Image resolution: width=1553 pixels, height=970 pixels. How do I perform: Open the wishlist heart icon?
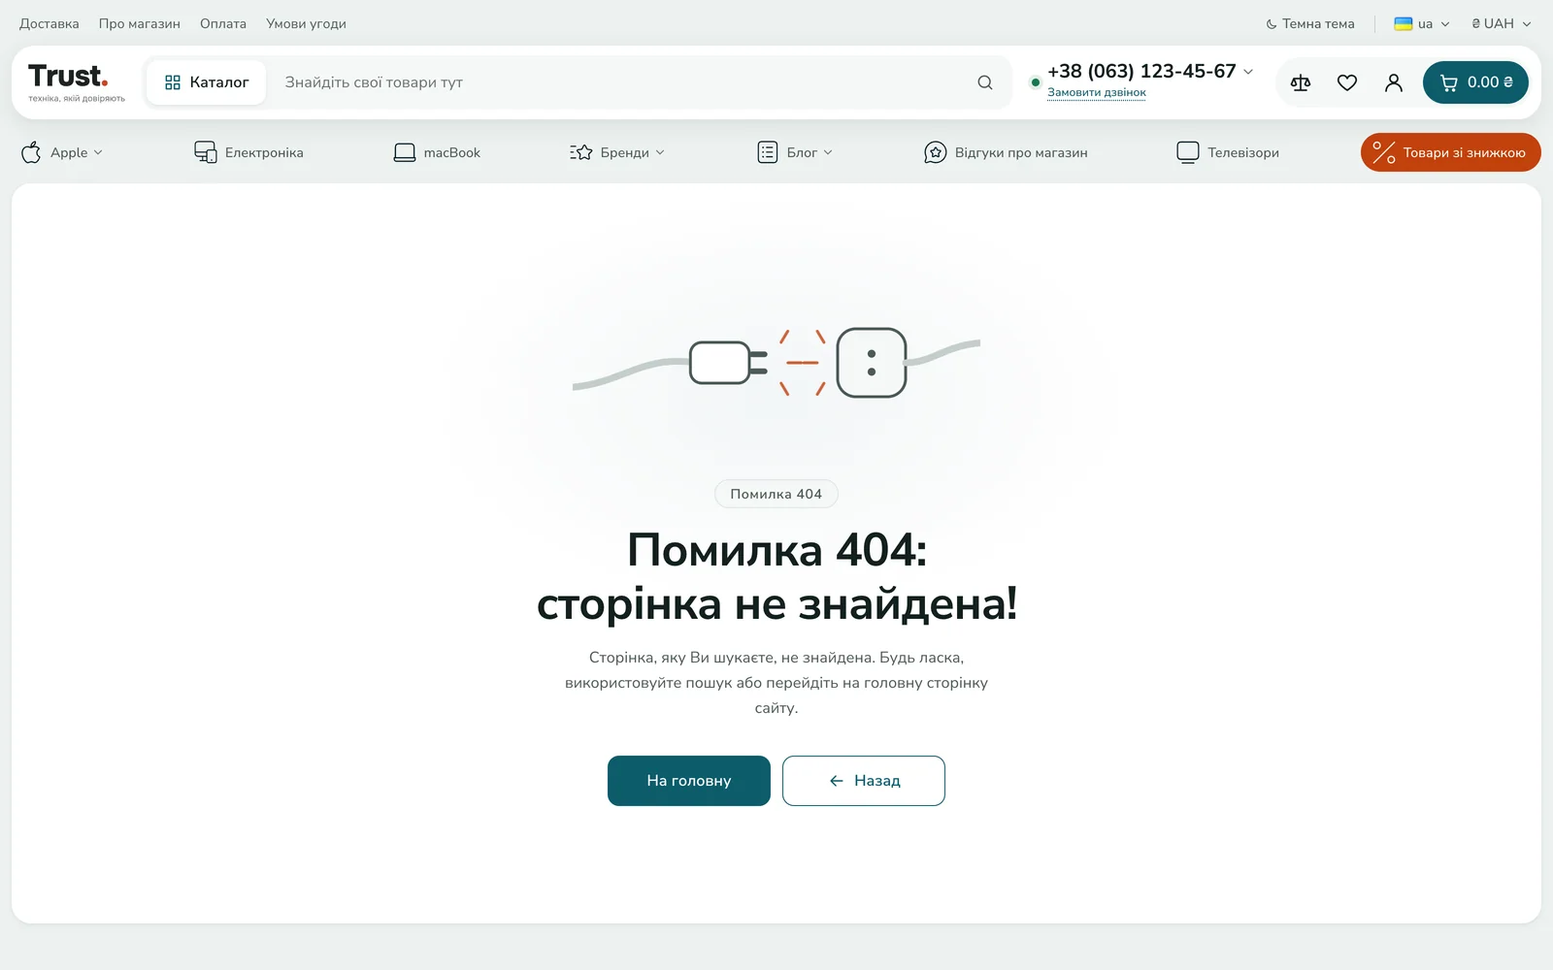coord(1347,82)
